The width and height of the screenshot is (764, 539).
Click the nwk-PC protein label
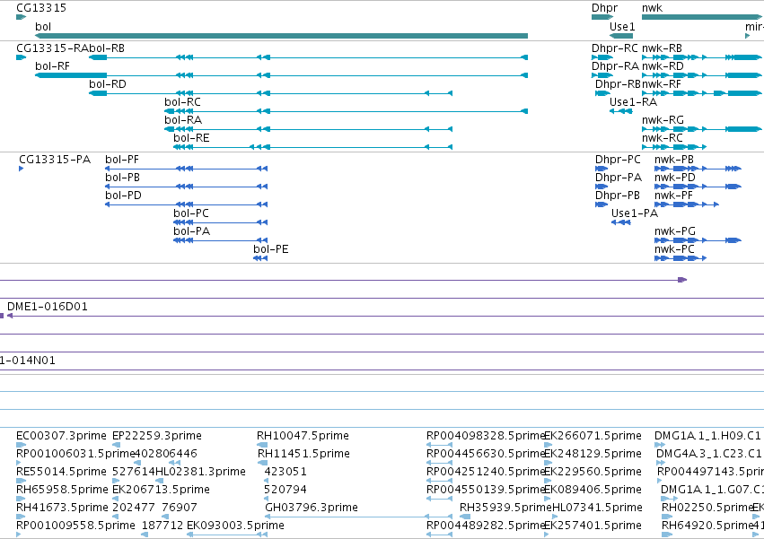(674, 249)
